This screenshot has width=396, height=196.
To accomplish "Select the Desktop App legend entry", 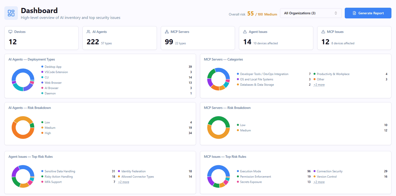I will pyautogui.click(x=117, y=67).
